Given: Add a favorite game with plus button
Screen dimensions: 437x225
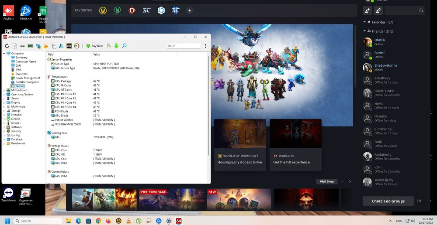Looking at the screenshot, I should point(190,10).
